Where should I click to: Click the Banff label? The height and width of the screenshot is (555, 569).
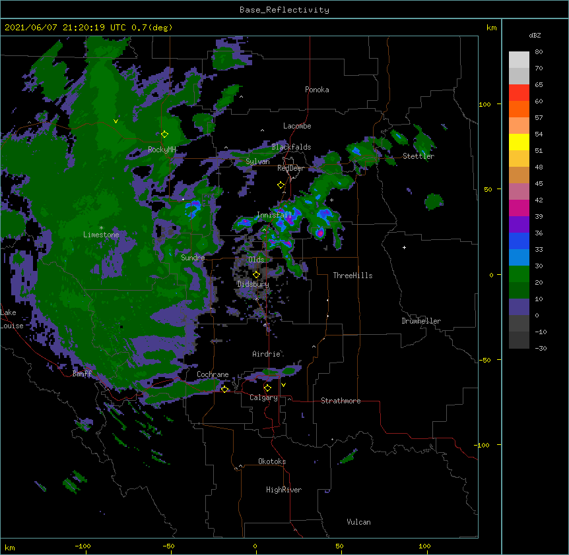82,374
